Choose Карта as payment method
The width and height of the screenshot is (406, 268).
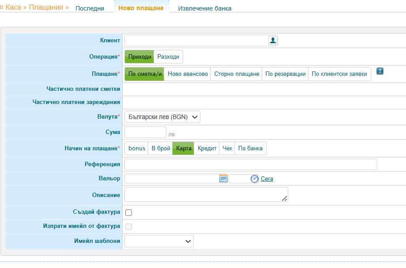[184, 149]
